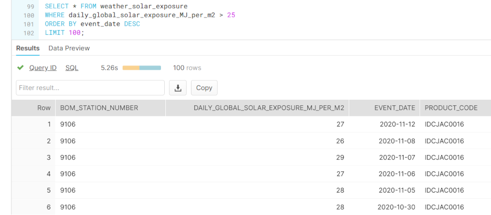
Task: Place cursor on SELECT statement line 99
Action: click(x=116, y=6)
